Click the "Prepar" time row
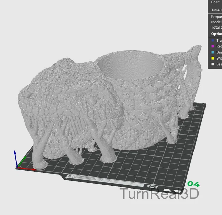 pos(217,17)
